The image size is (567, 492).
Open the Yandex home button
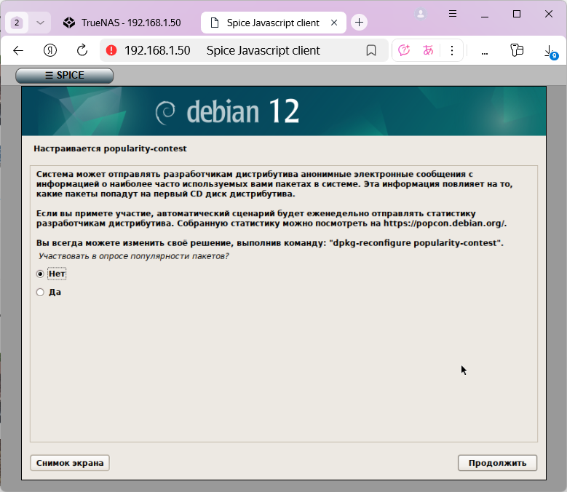pos(50,51)
